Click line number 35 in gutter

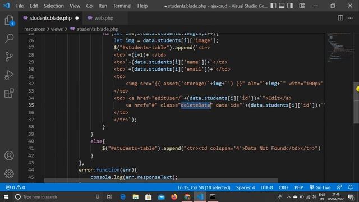tap(31, 105)
